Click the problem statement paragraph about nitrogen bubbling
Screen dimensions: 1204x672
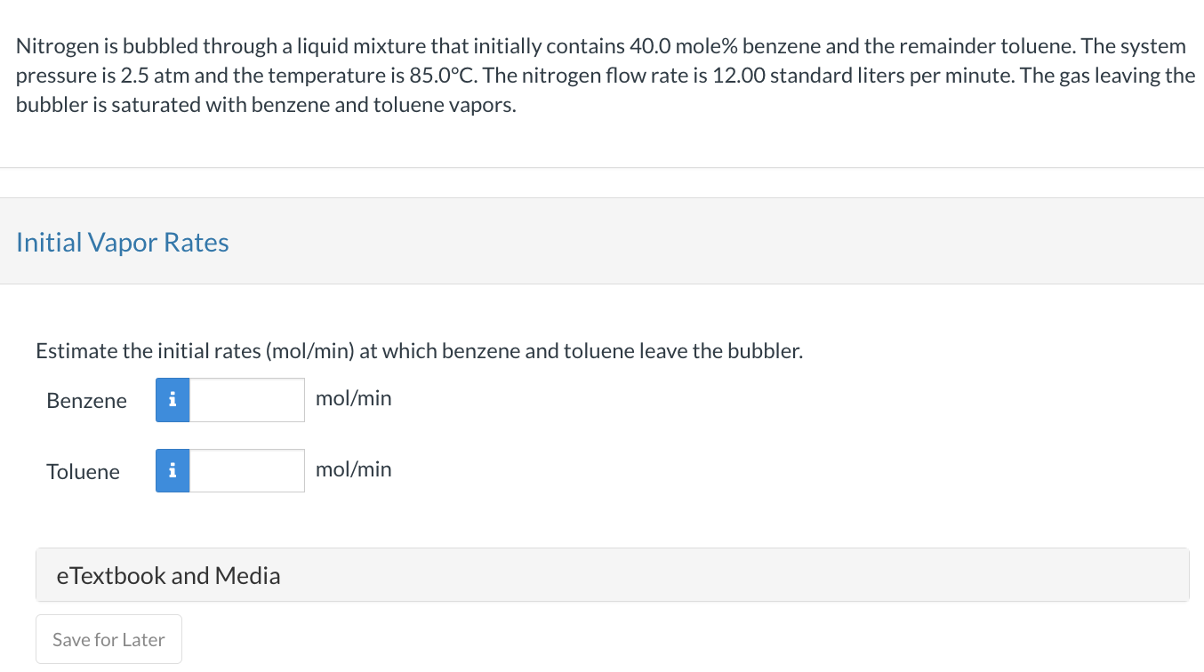(x=601, y=75)
